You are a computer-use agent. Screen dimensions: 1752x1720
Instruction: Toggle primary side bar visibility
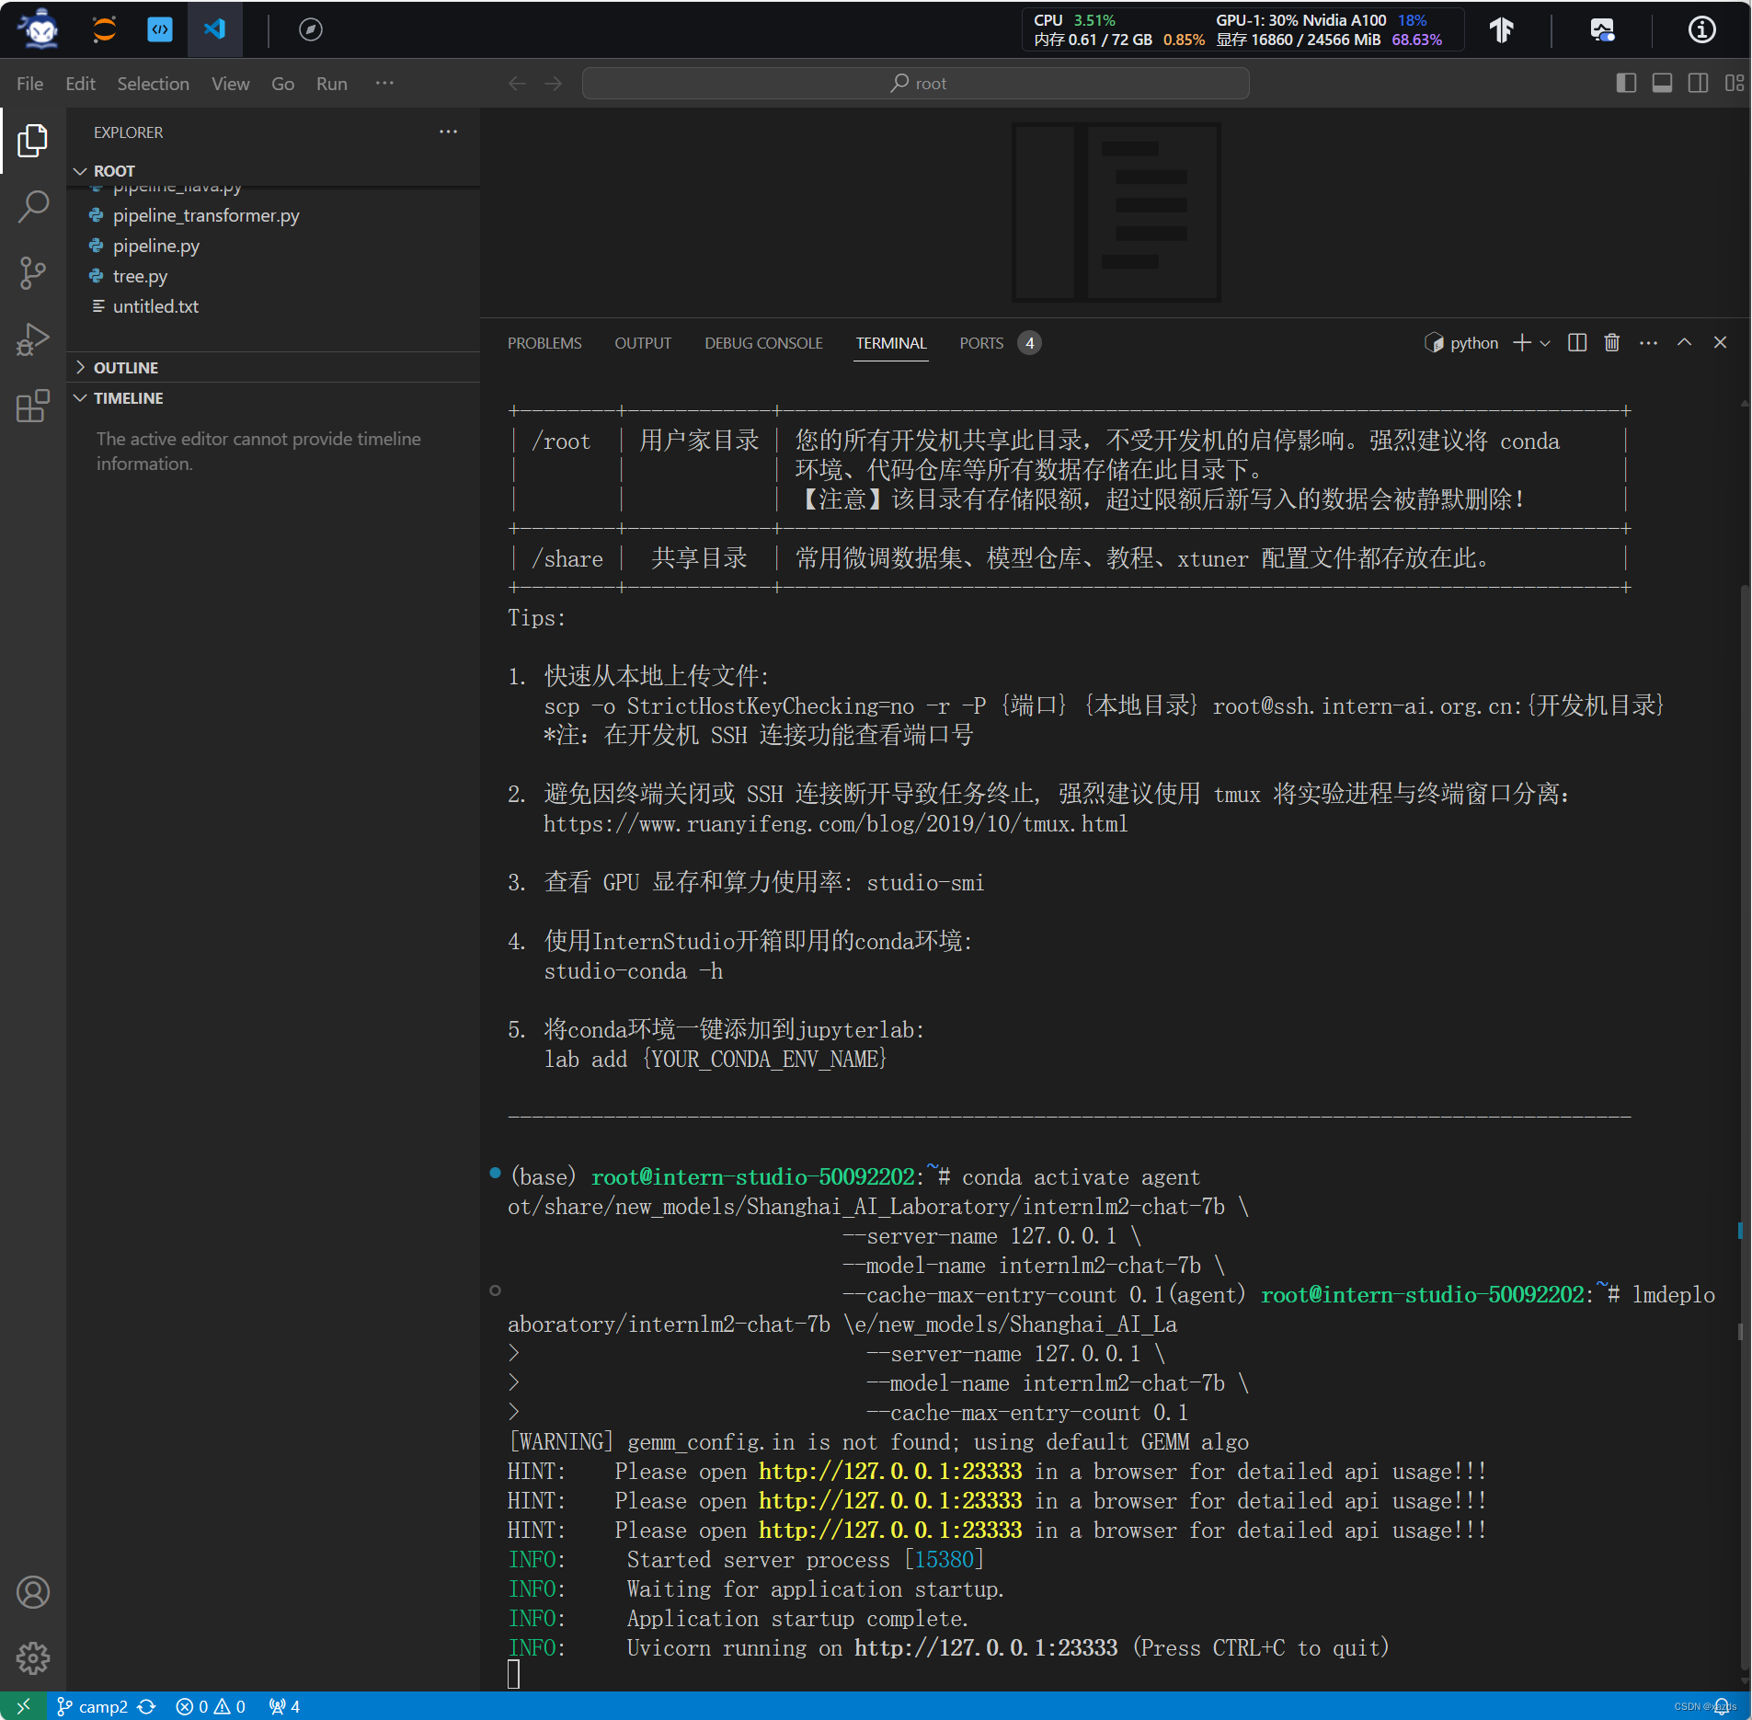click(x=1626, y=84)
